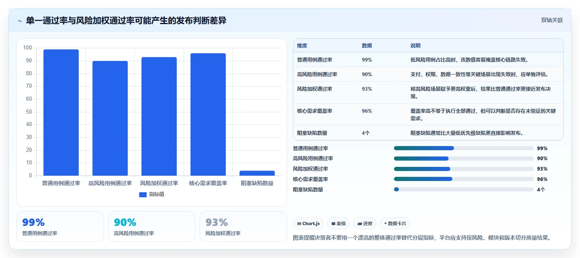580x258 pixels.
Task: Click the page title 单一通过率与风险加权通过率
Action: [126, 20]
